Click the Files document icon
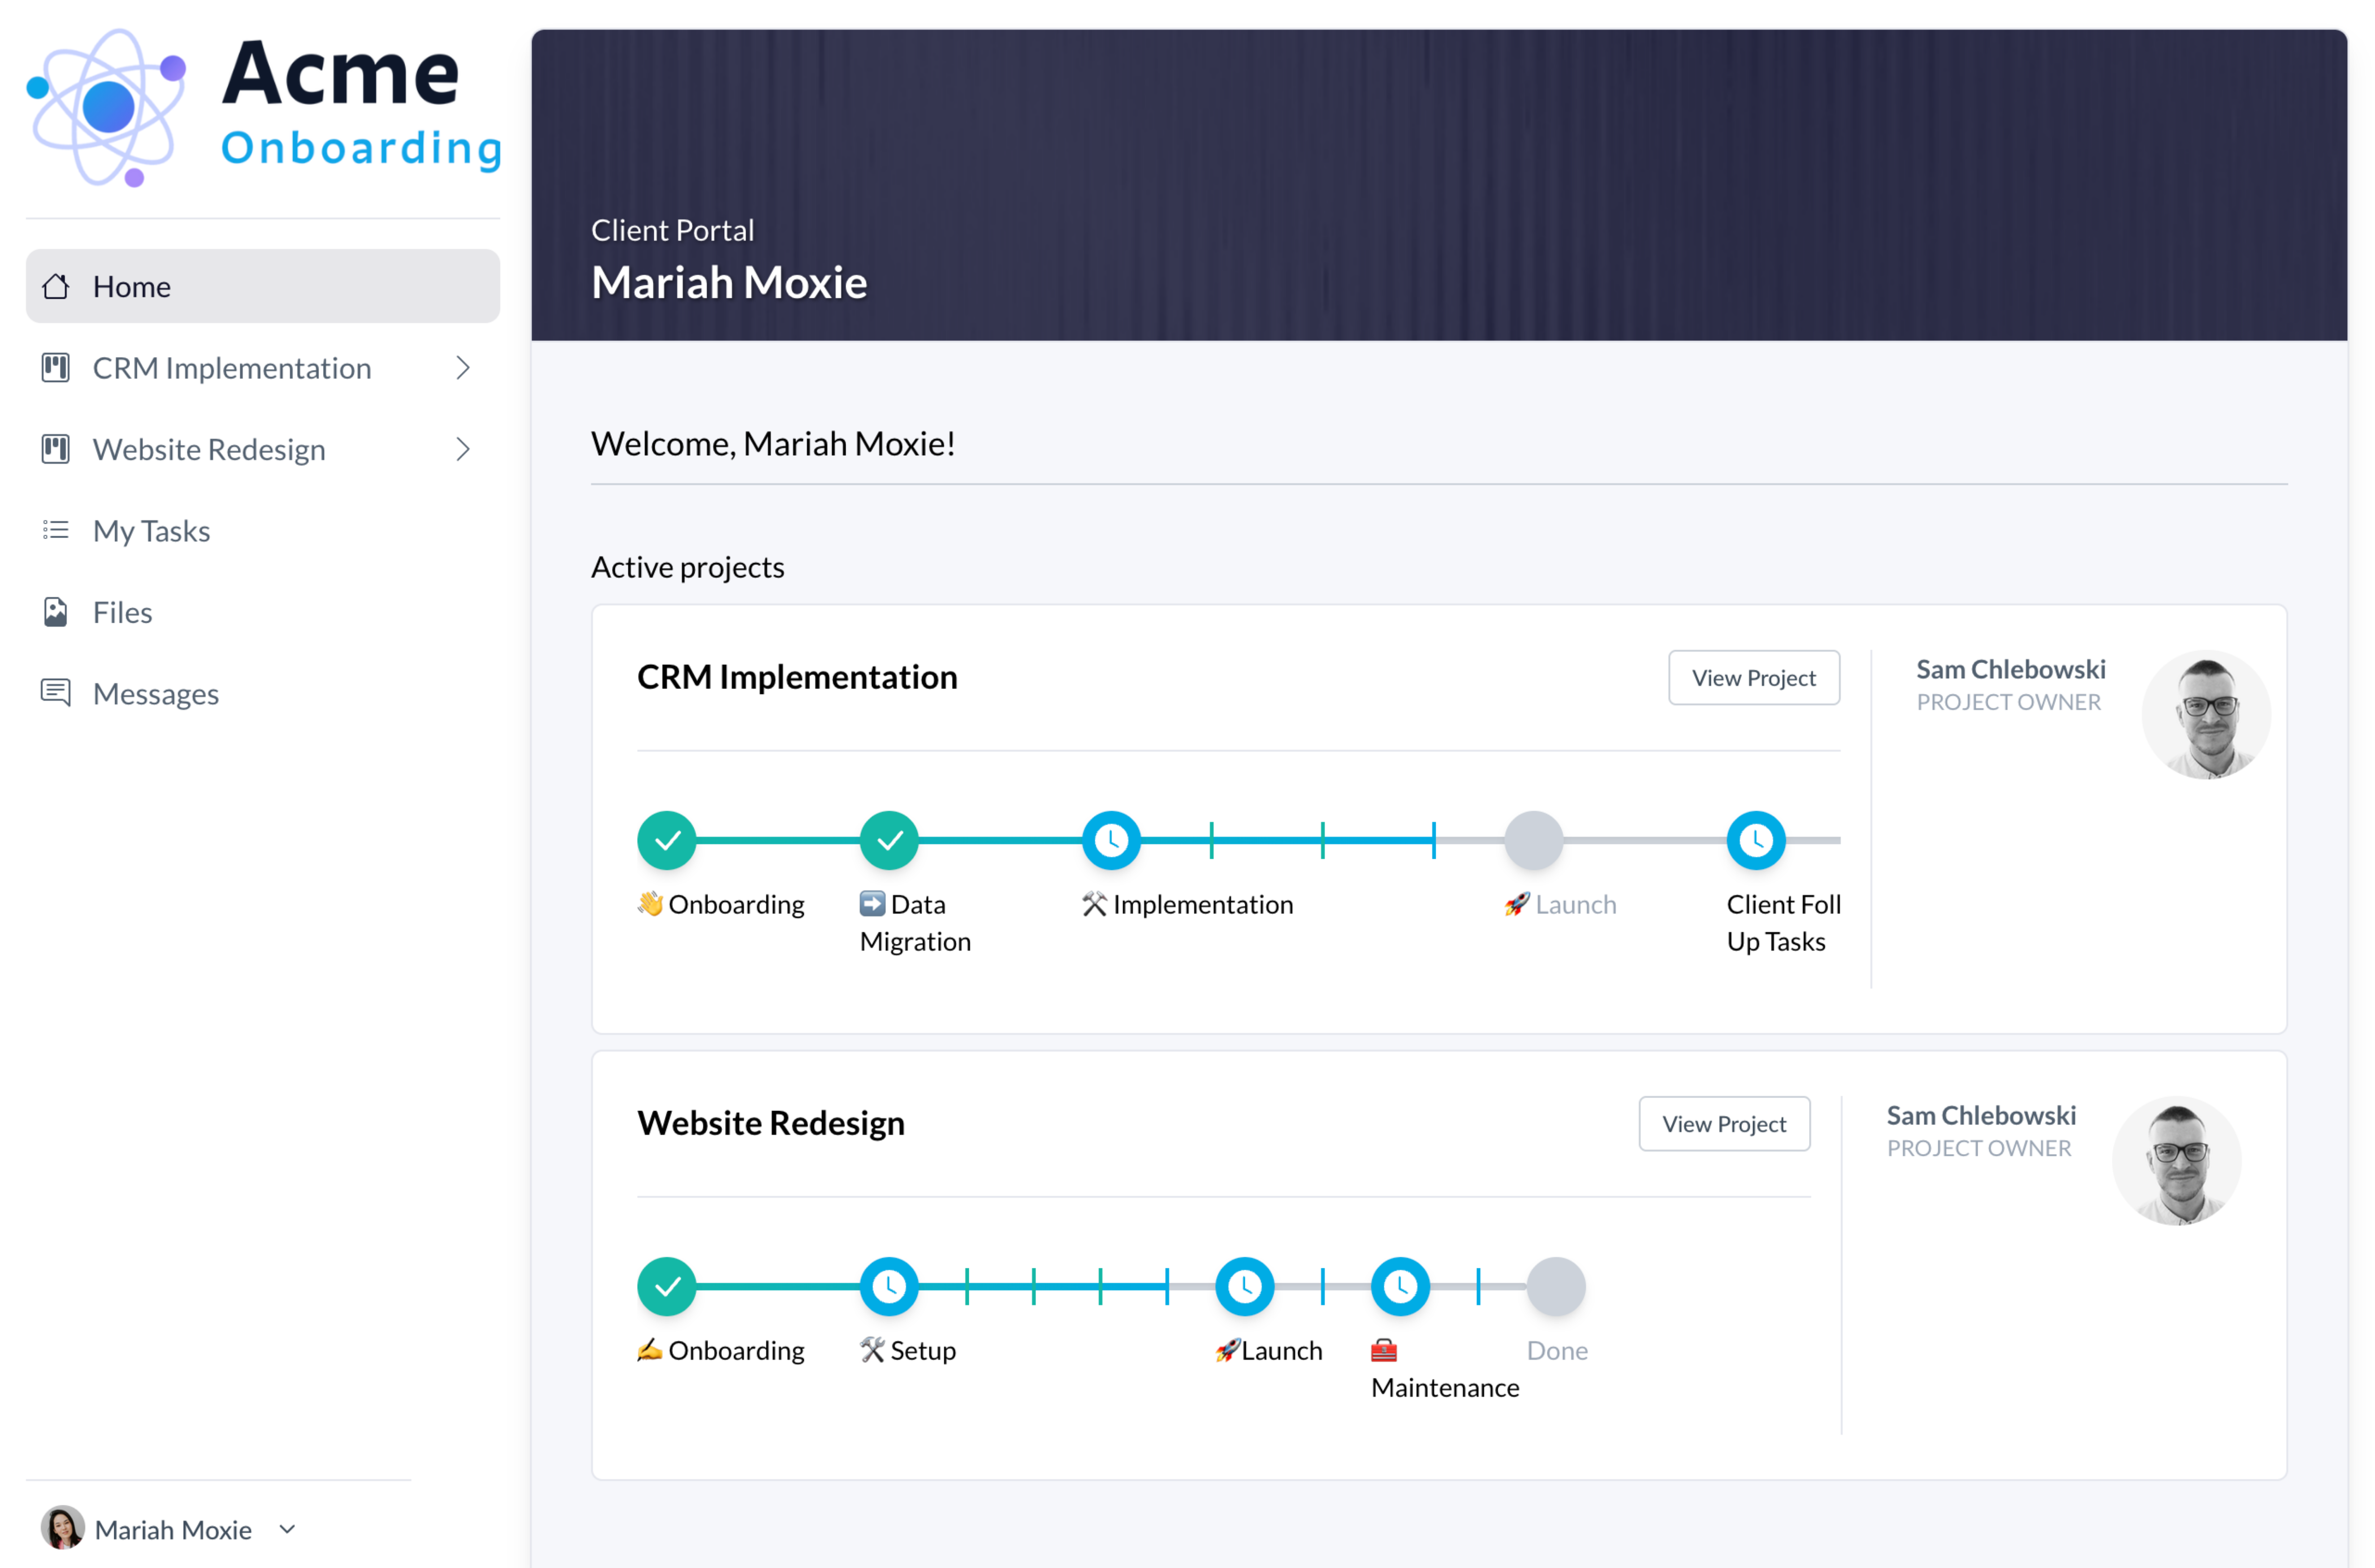 point(56,612)
